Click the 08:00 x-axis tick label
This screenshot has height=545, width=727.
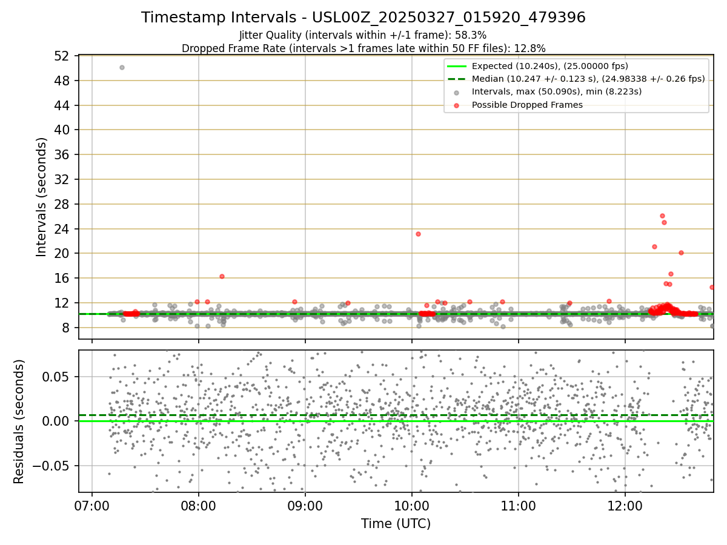[199, 506]
